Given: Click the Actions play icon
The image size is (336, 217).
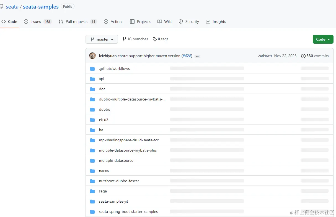Looking at the screenshot, I should tap(106, 22).
